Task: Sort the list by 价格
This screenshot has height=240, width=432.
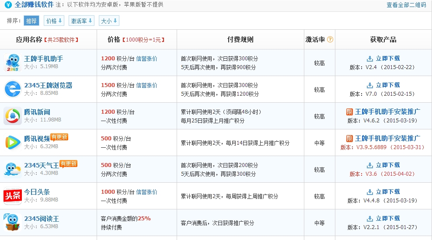Action: point(54,21)
